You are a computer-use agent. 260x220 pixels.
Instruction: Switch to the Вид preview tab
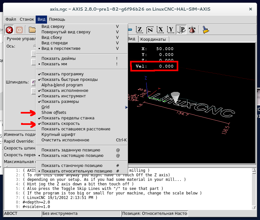click(132, 39)
